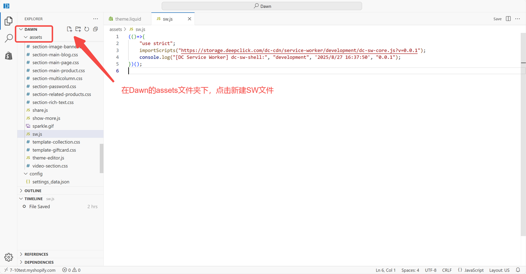This screenshot has height=274, width=526.
Task: Toggle the sidebar icon at top left
Action: [x=7, y=6]
